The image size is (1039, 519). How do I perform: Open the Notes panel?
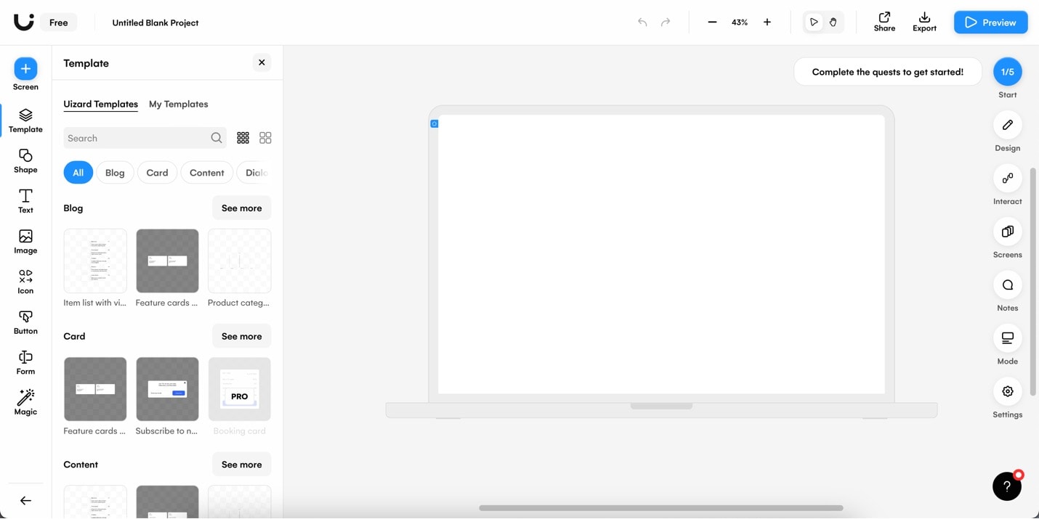coord(1008,285)
